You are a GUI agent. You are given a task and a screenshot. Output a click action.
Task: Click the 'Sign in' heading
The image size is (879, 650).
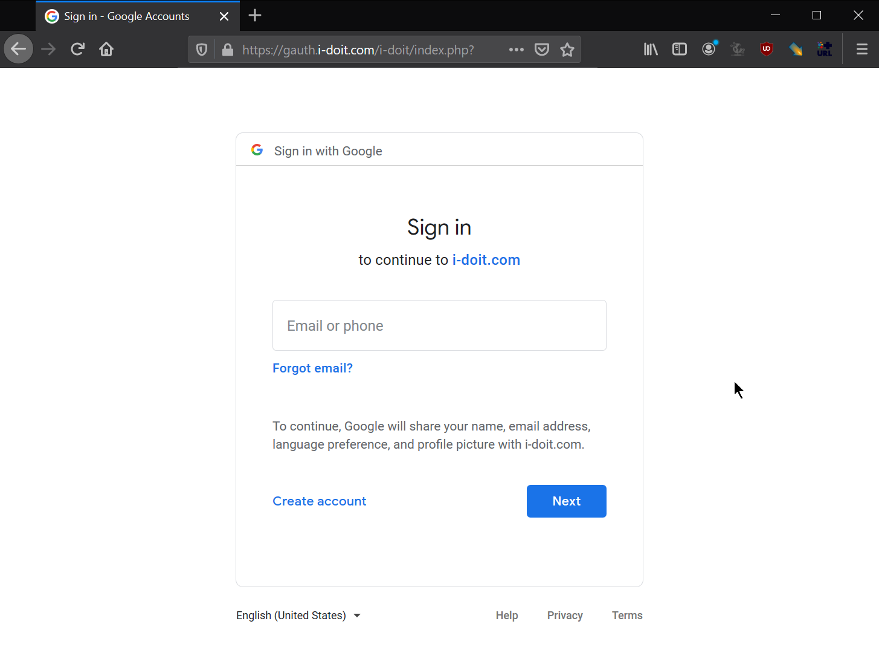point(439,227)
